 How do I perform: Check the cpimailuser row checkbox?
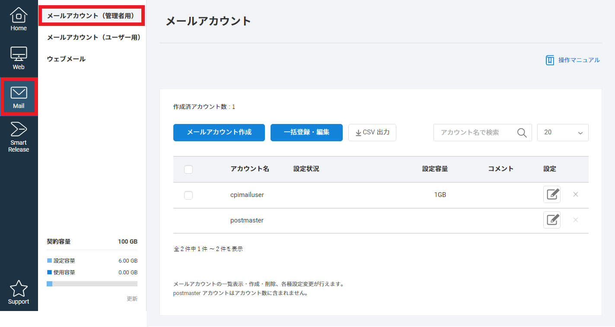tap(188, 195)
